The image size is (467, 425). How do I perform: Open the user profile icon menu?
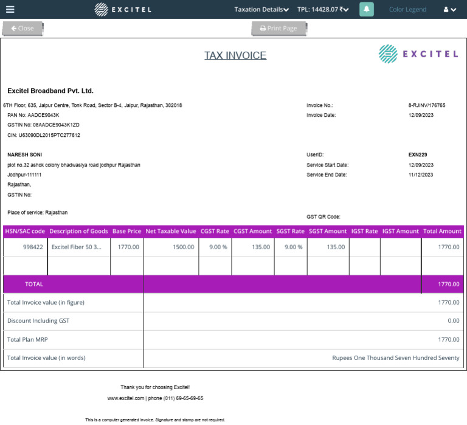pos(449,9)
